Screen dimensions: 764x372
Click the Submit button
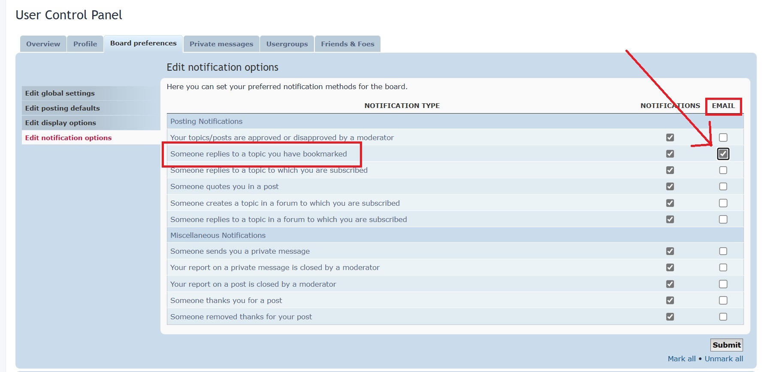click(726, 345)
